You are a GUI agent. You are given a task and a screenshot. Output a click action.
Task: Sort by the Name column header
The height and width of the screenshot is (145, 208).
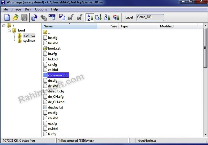point(69,26)
